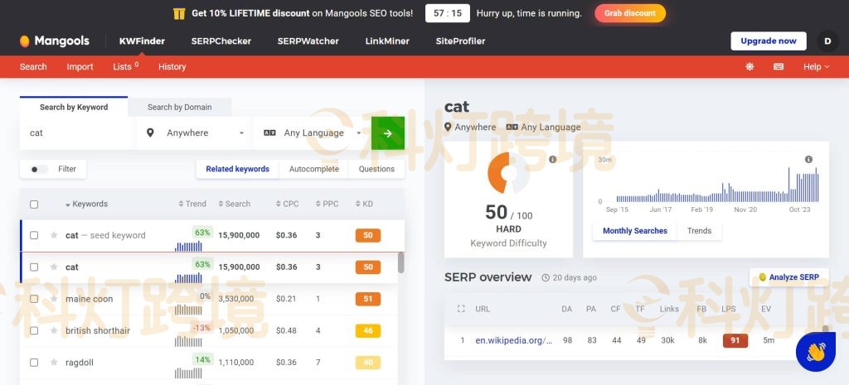Open the Any Language dropdown
Image resolution: width=849 pixels, height=385 pixels.
[312, 133]
